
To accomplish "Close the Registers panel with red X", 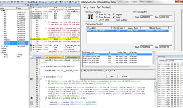I will (x=28, y=5).
